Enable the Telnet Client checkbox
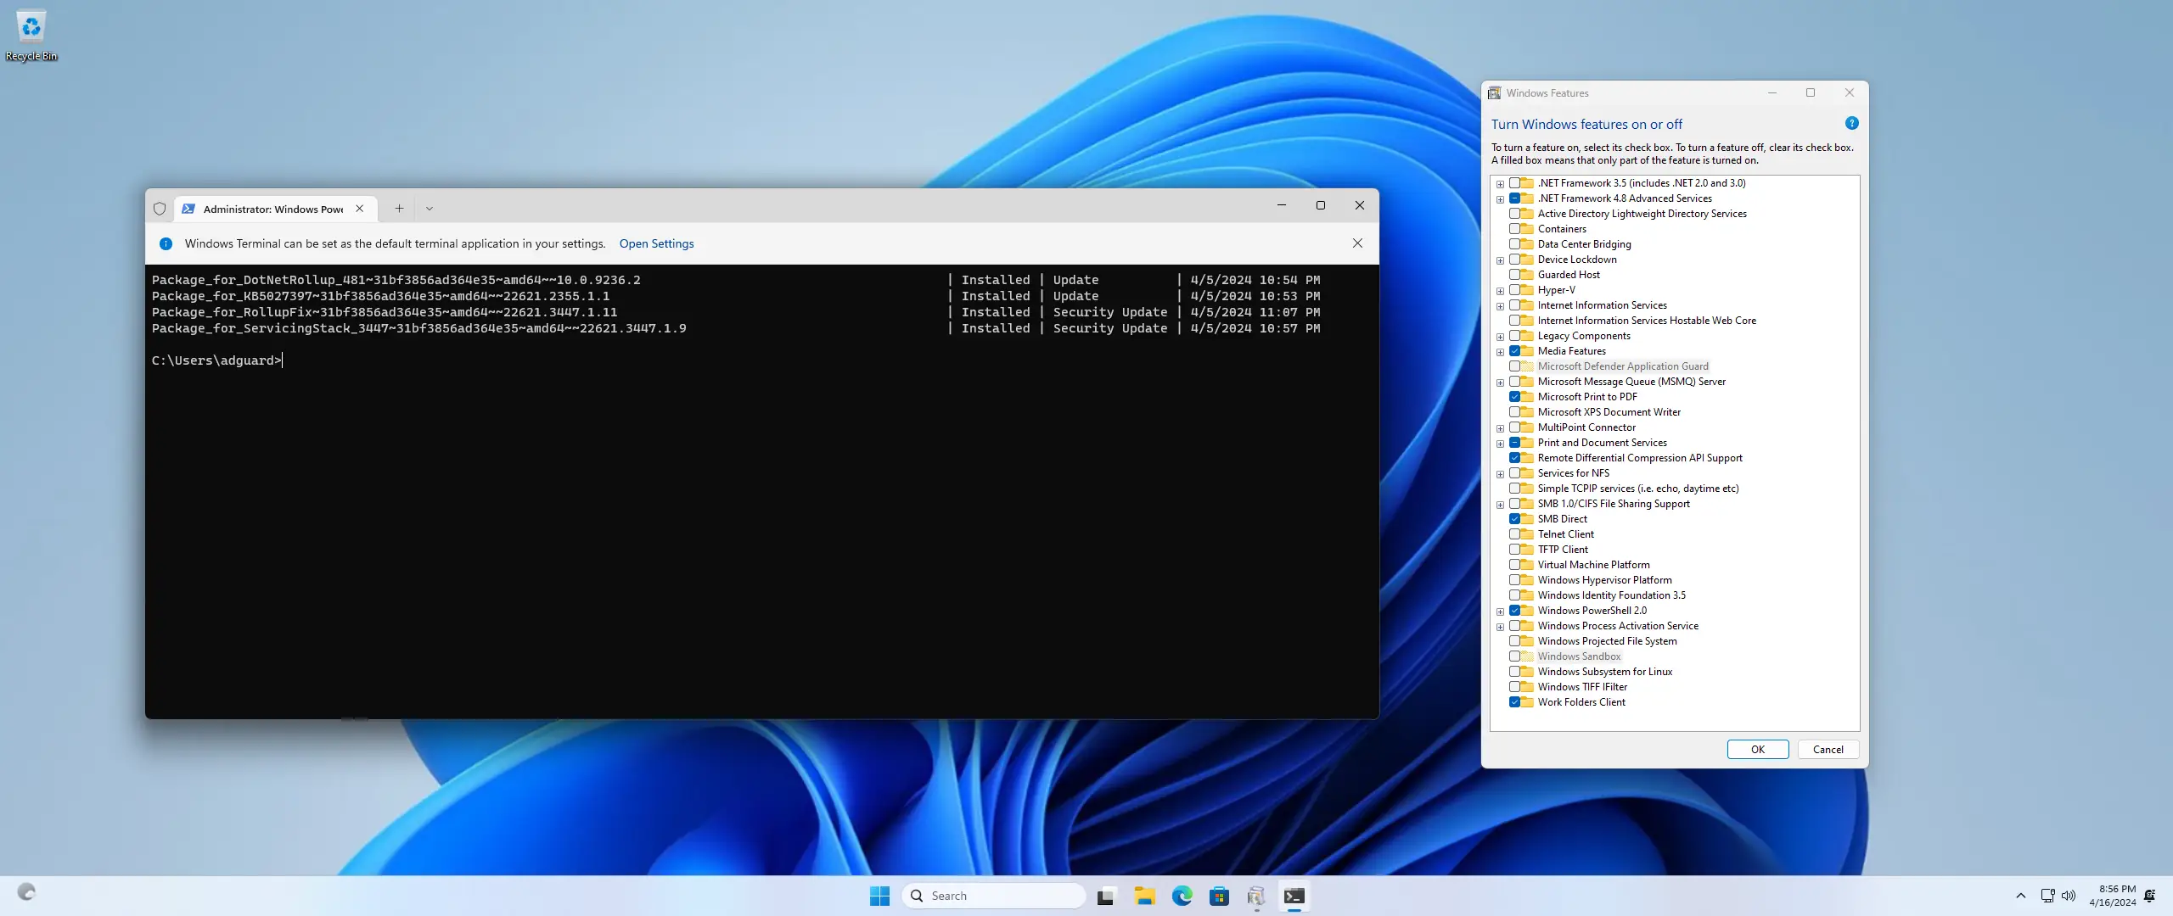Image resolution: width=2173 pixels, height=916 pixels. pos(1514,534)
